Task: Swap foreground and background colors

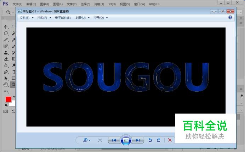Action: [x=14, y=97]
